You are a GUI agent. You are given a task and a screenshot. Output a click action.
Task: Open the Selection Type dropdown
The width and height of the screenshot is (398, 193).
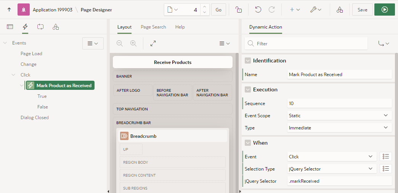point(332,169)
